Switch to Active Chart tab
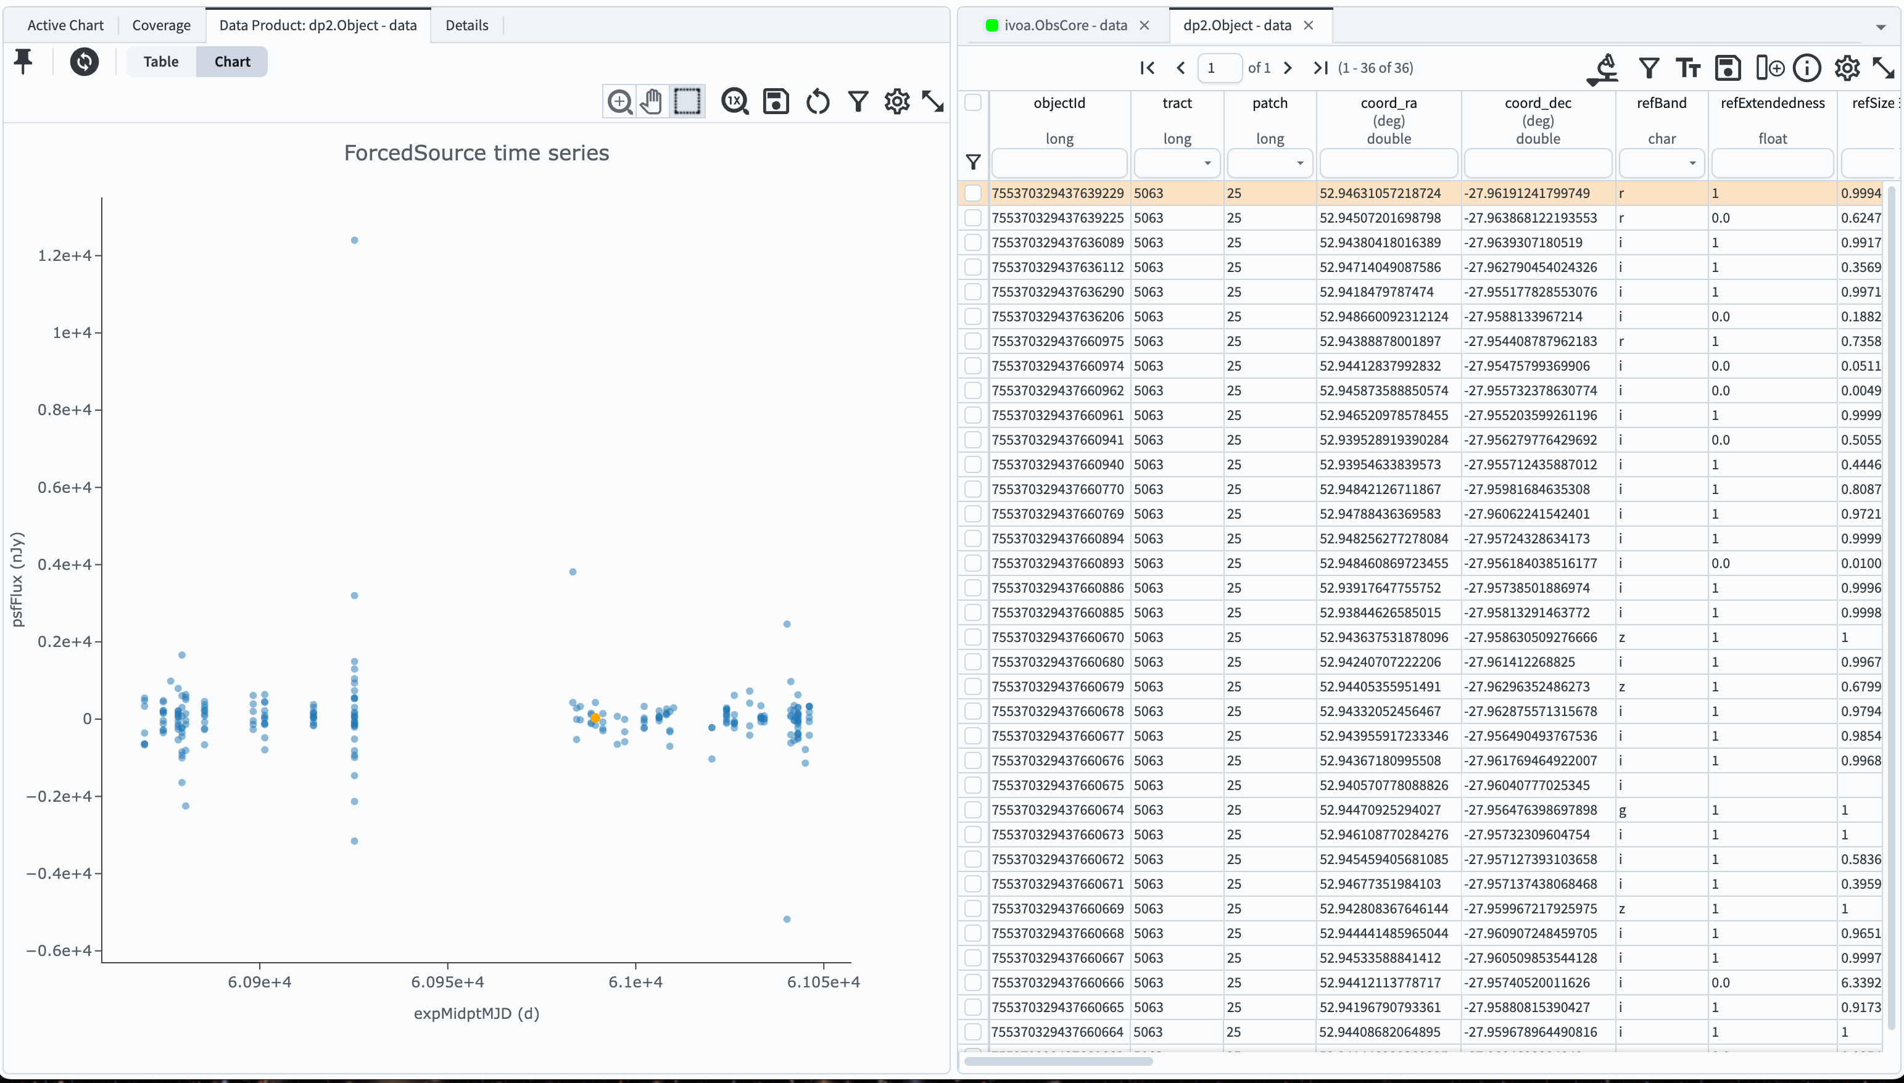The image size is (1904, 1083). coord(65,25)
